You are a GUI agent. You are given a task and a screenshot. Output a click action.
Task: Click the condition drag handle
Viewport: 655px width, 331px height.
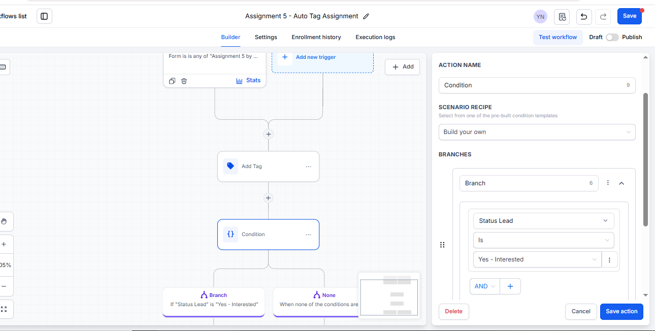click(x=442, y=245)
